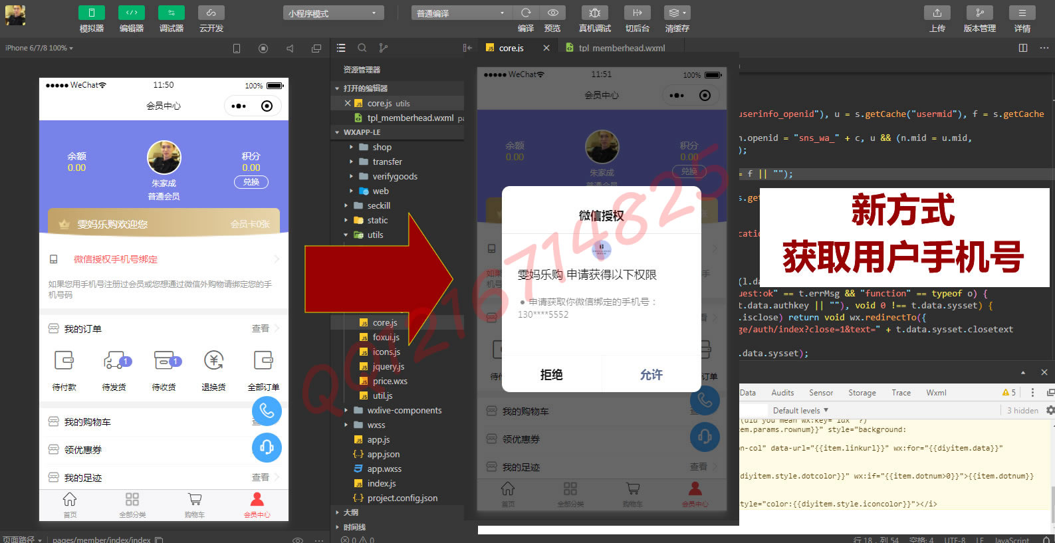Viewport: 1055px width, 543px height.
Task: Open the 详情 details panel
Action: tap(1022, 13)
